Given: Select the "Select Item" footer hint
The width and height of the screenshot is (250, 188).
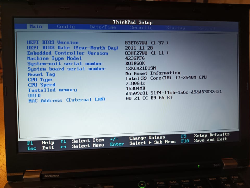Looking at the screenshot, I should click(x=88, y=140).
